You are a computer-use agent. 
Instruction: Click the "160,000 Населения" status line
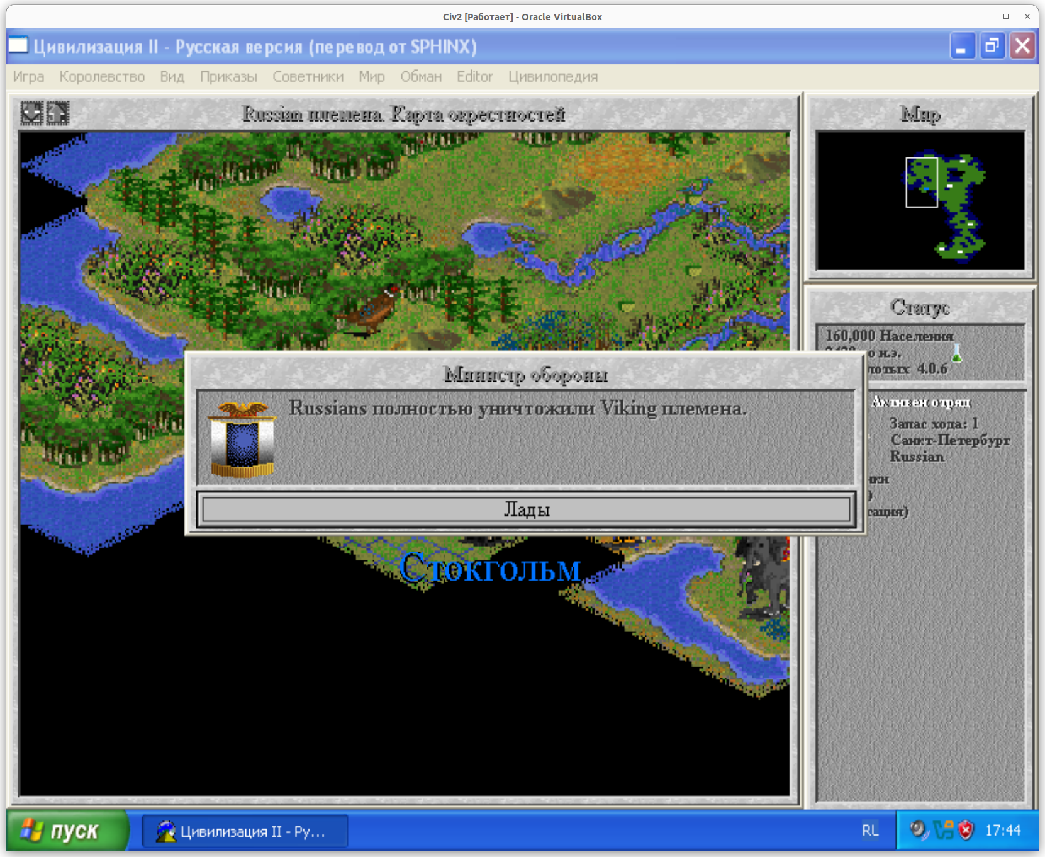pyautogui.click(x=890, y=336)
